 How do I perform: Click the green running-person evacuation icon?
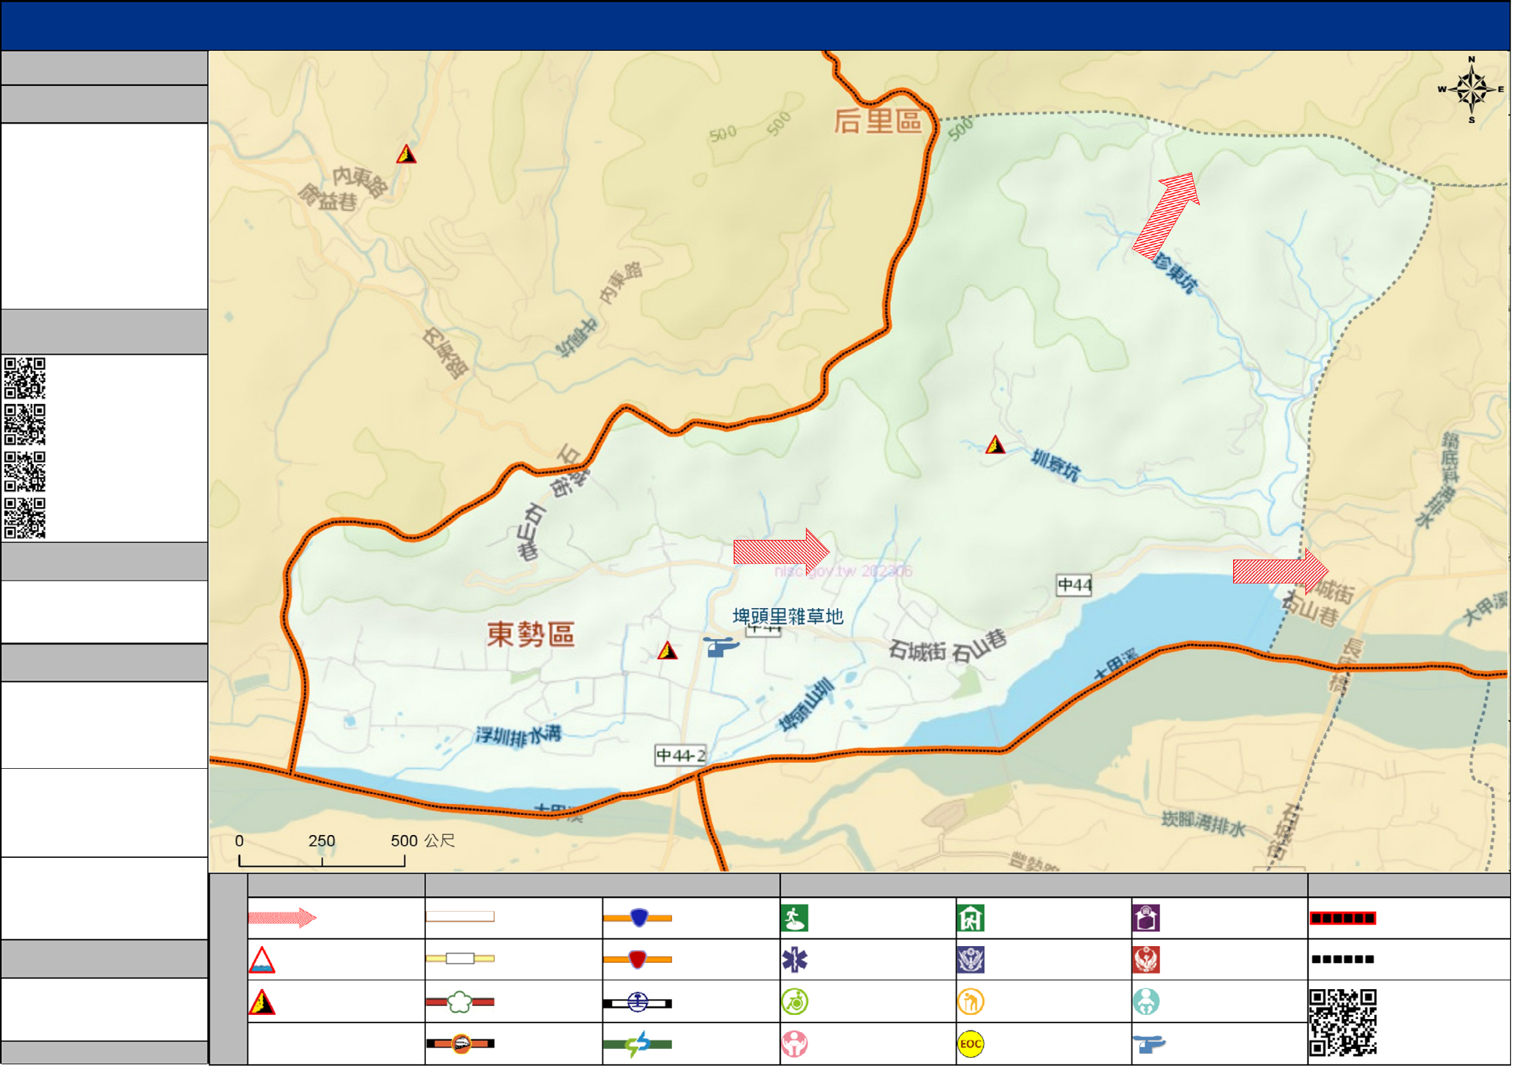click(x=795, y=918)
